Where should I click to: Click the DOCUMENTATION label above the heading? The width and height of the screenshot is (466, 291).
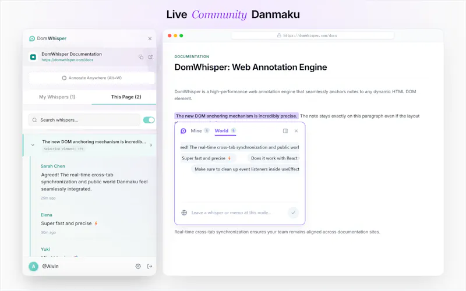point(192,56)
